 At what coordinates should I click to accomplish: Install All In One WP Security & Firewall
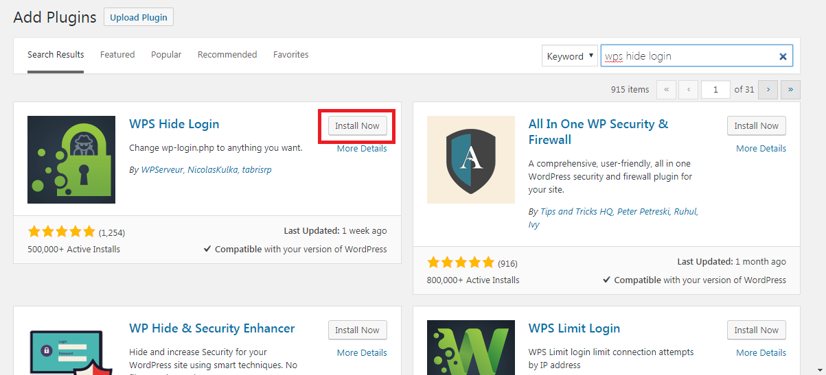point(757,126)
